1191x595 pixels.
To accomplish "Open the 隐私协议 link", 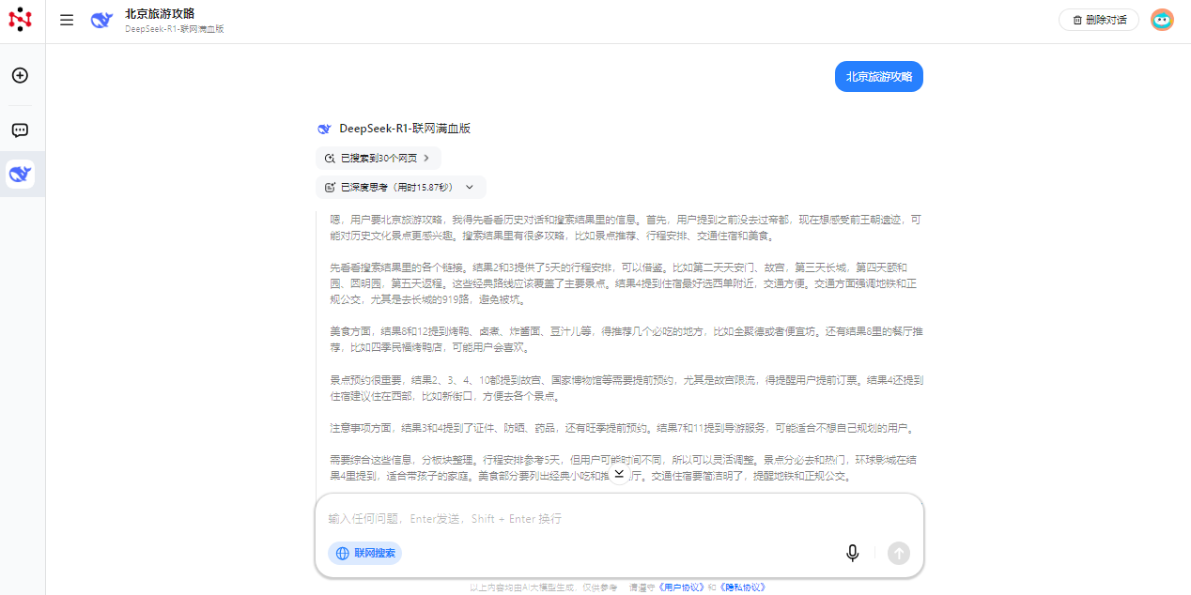I will tap(743, 587).
